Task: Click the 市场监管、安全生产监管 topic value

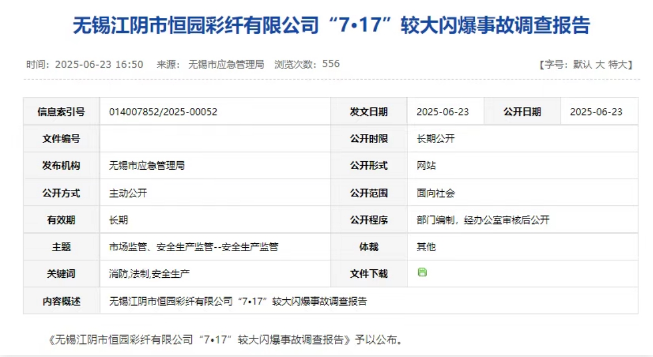Action: (194, 247)
